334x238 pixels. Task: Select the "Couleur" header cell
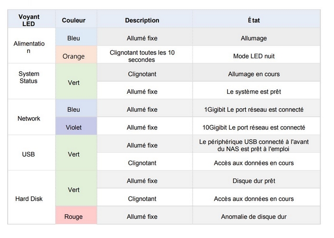[73, 21]
